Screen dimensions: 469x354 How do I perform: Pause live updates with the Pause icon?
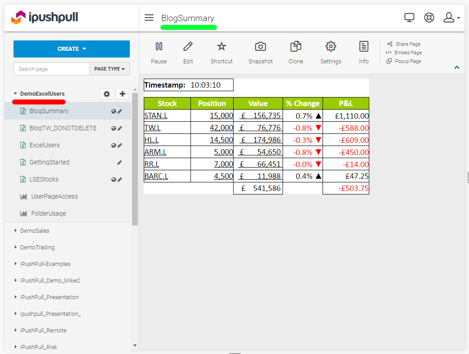tap(159, 47)
